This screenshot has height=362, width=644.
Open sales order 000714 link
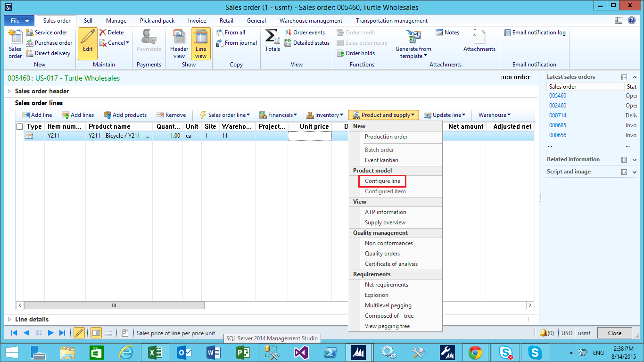point(558,115)
